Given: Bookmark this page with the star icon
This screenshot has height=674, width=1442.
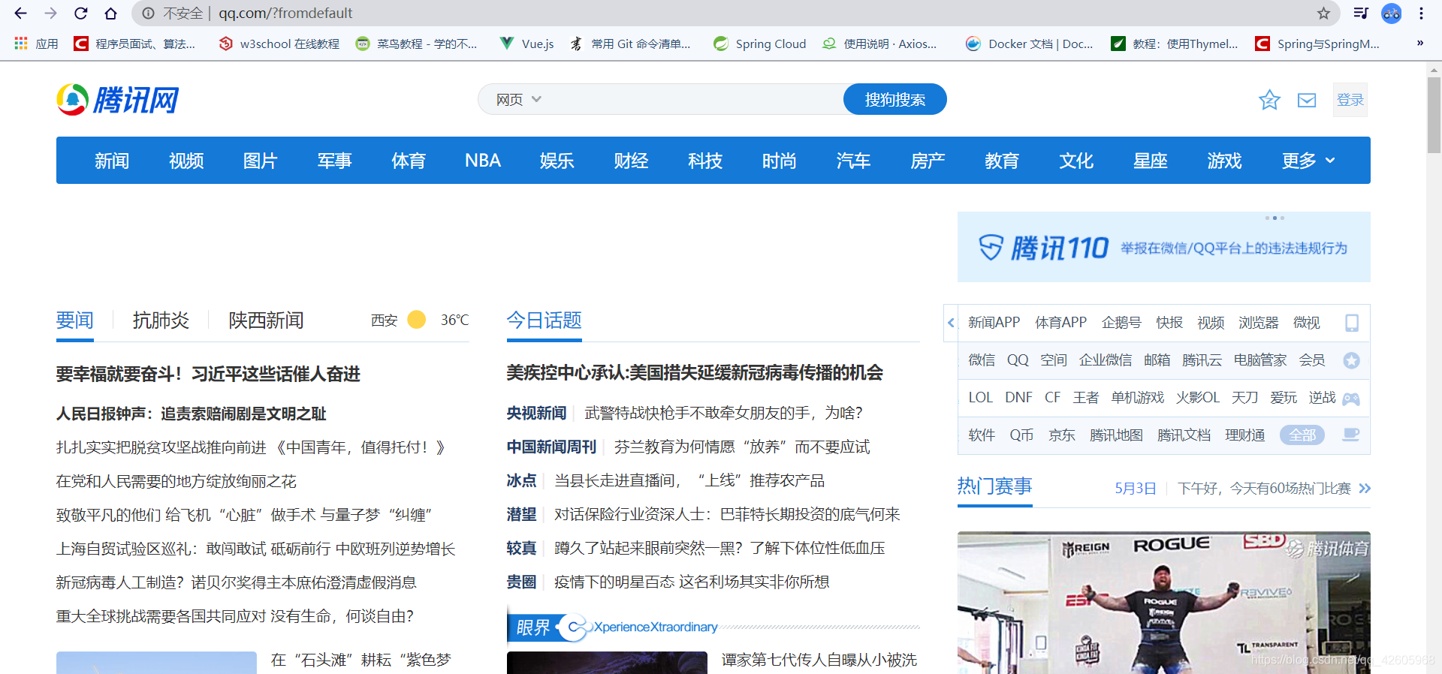Looking at the screenshot, I should click(1323, 14).
